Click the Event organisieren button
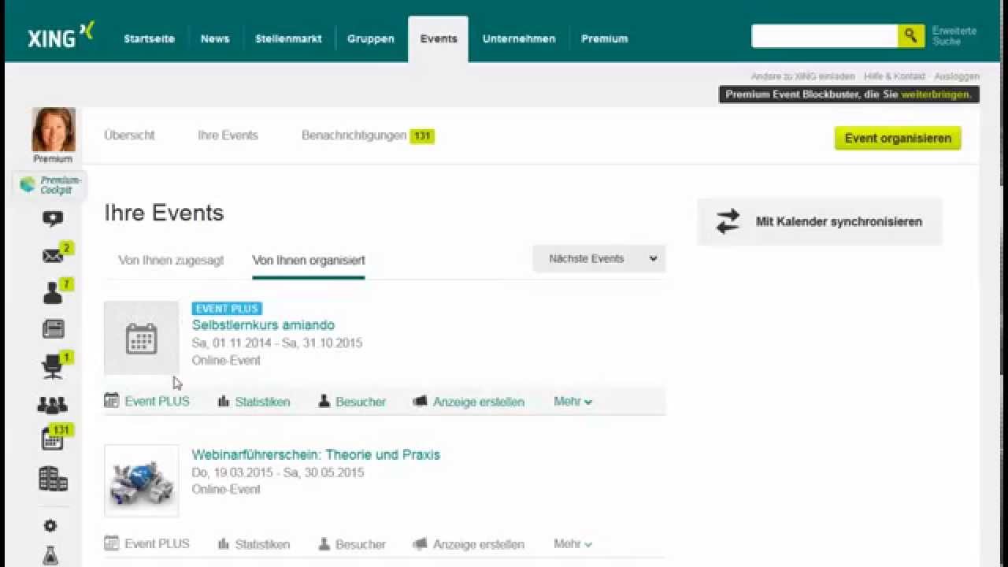The height and width of the screenshot is (567, 1008). 898,138
